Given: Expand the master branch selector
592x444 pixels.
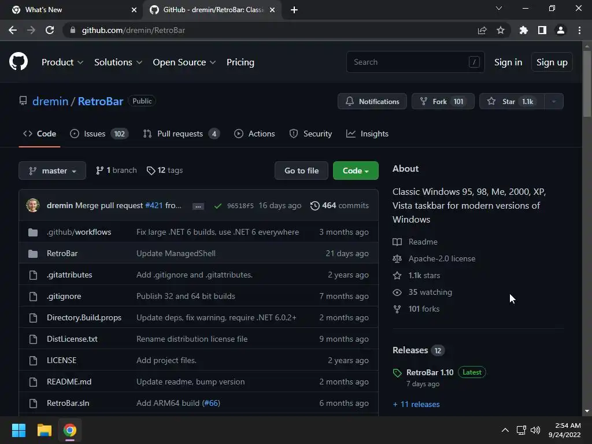Looking at the screenshot, I should [x=52, y=171].
